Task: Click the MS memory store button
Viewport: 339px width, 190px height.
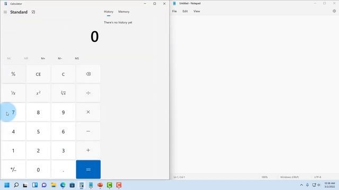Action: [x=77, y=58]
